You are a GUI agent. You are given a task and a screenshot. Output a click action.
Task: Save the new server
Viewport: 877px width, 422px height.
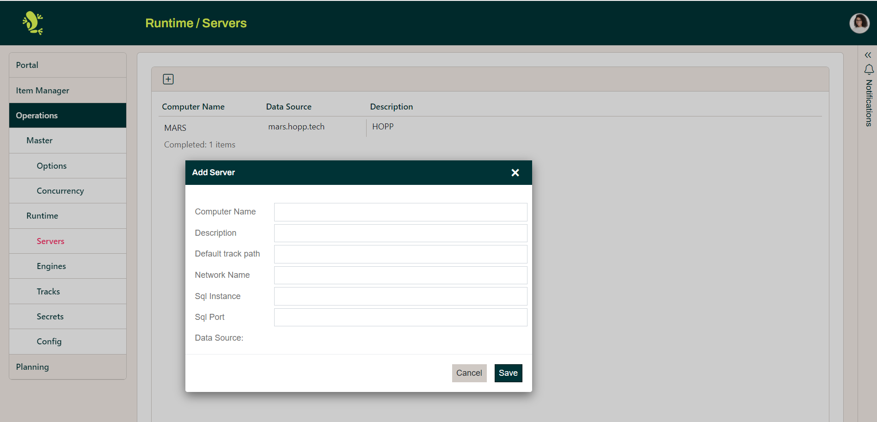point(508,373)
